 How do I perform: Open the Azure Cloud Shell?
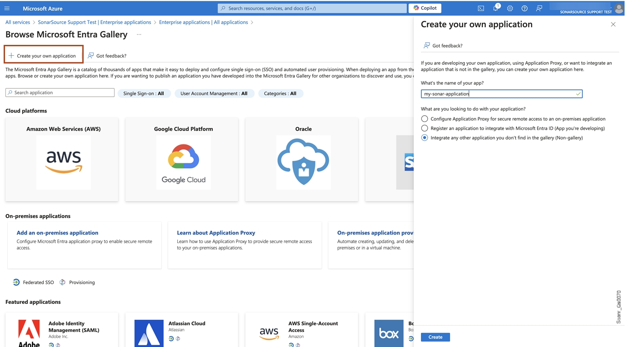click(x=480, y=8)
